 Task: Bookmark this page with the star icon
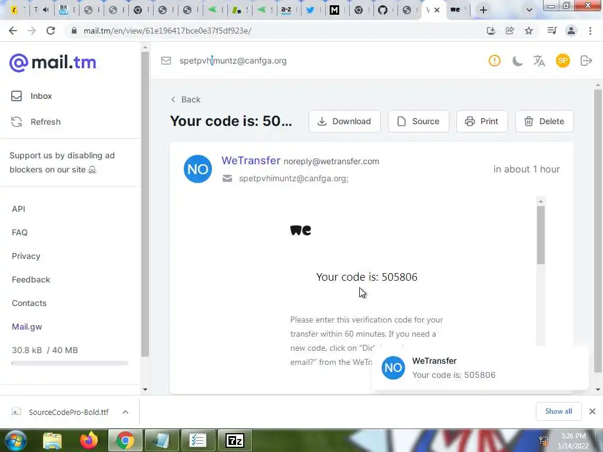pyautogui.click(x=529, y=31)
